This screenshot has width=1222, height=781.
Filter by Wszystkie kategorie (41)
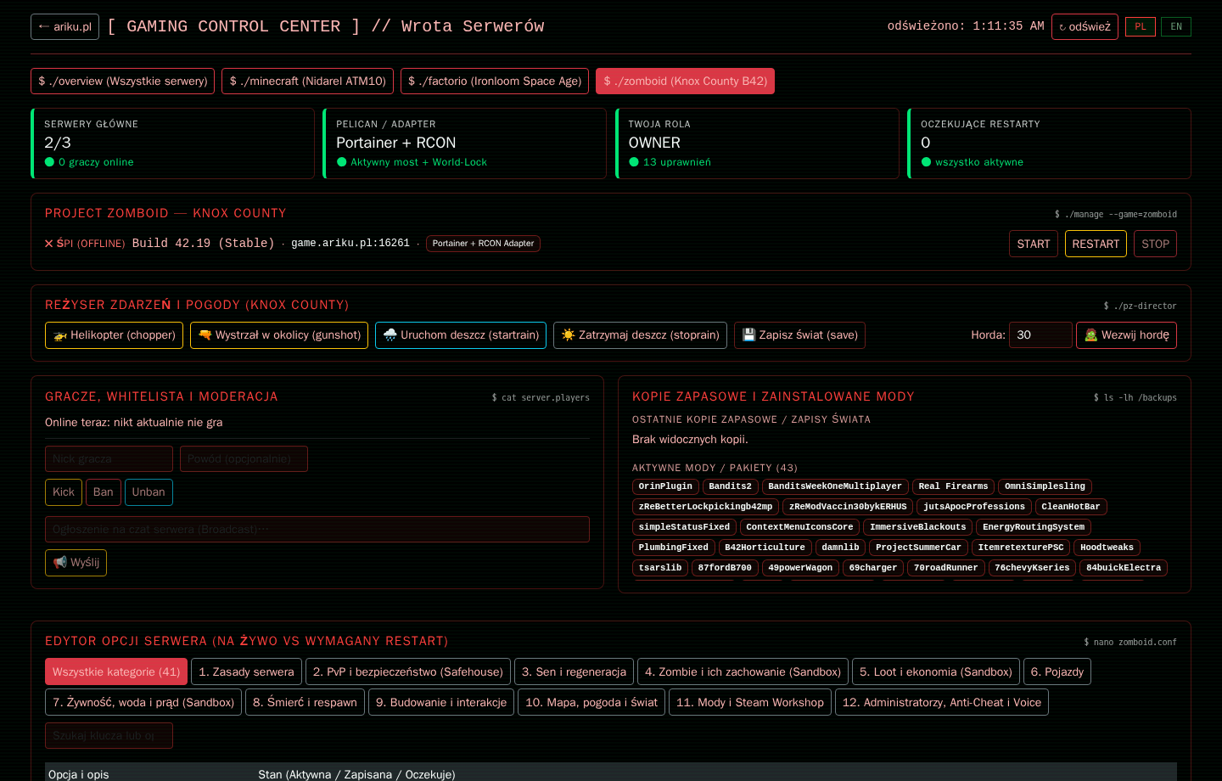[116, 671]
